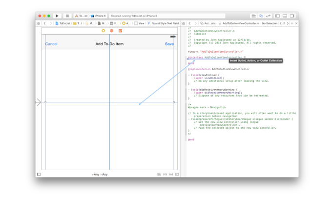Switch to the Standard editor

[x=254, y=16]
